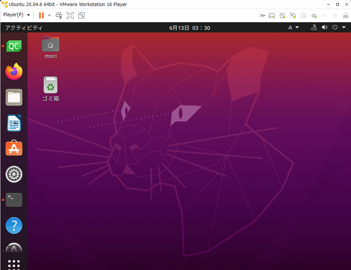Open LibreOffice Writer from the dock
The image size is (351, 270).
pos(14,123)
